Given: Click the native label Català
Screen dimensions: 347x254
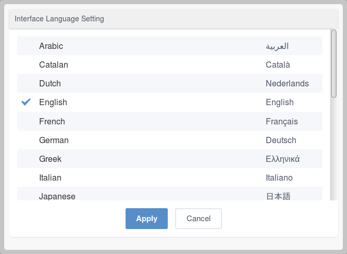Looking at the screenshot, I should (278, 65).
